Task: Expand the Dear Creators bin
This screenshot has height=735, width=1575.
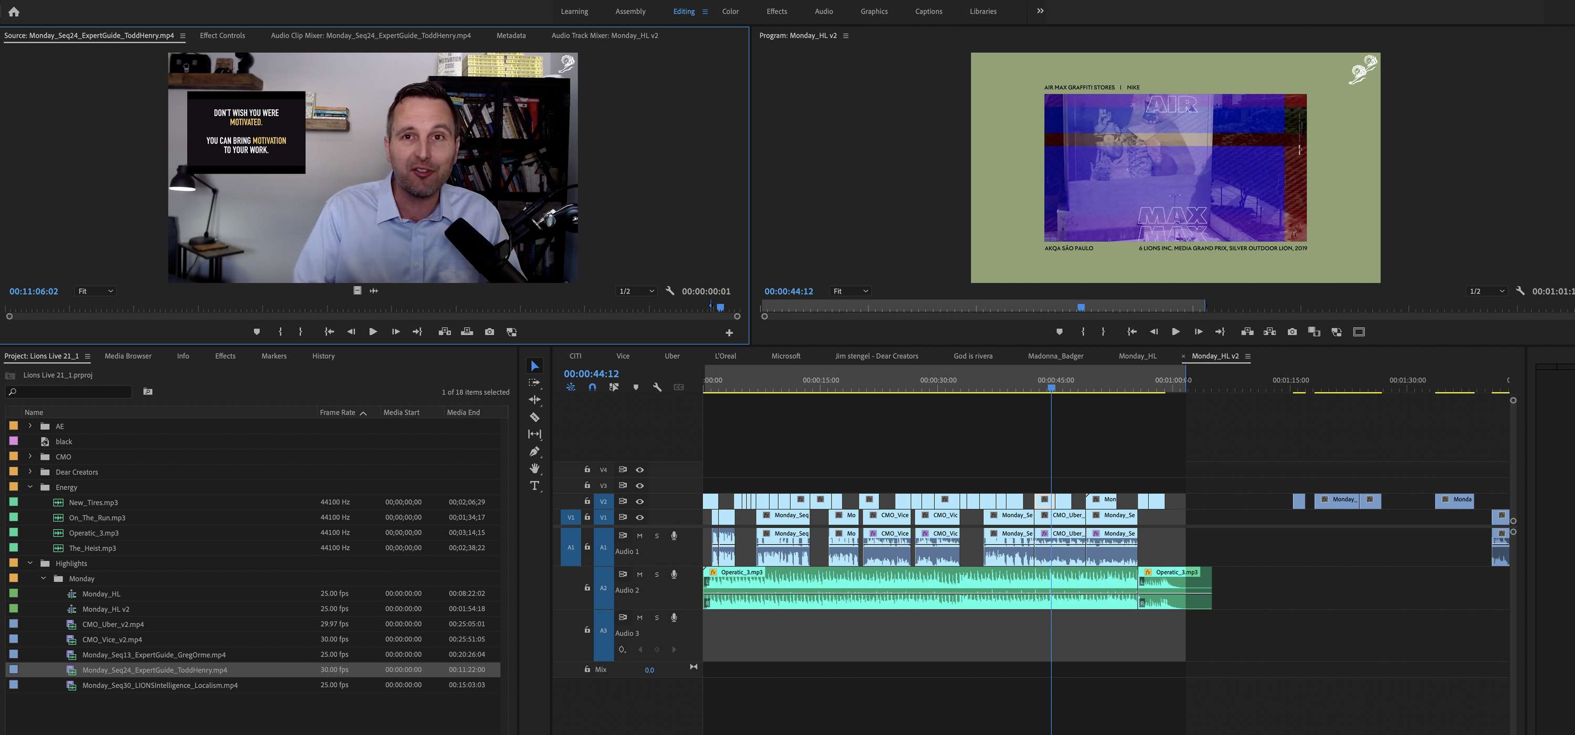Action: click(30, 472)
